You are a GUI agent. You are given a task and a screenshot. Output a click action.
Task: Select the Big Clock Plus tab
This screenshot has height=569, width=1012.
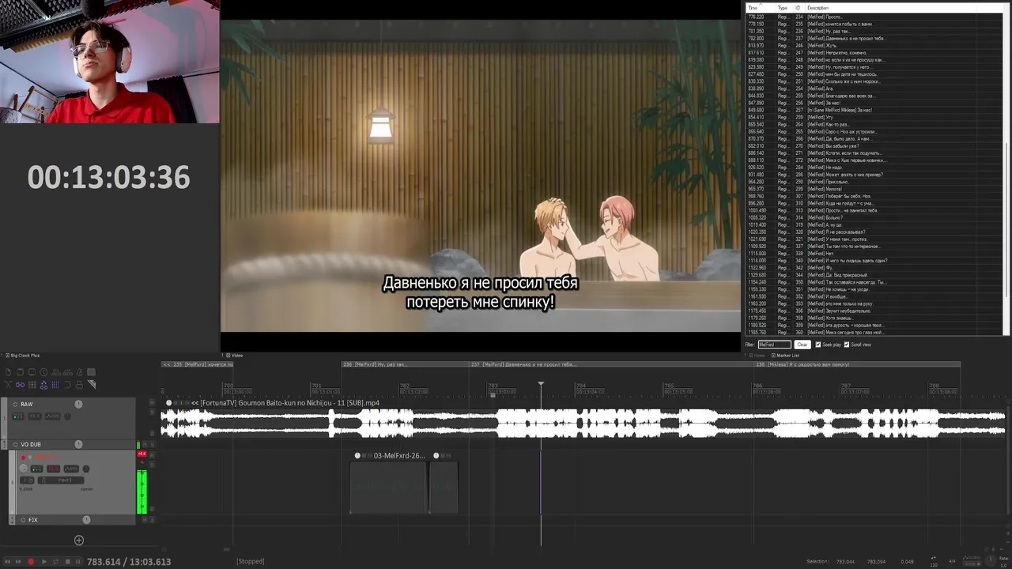click(23, 356)
